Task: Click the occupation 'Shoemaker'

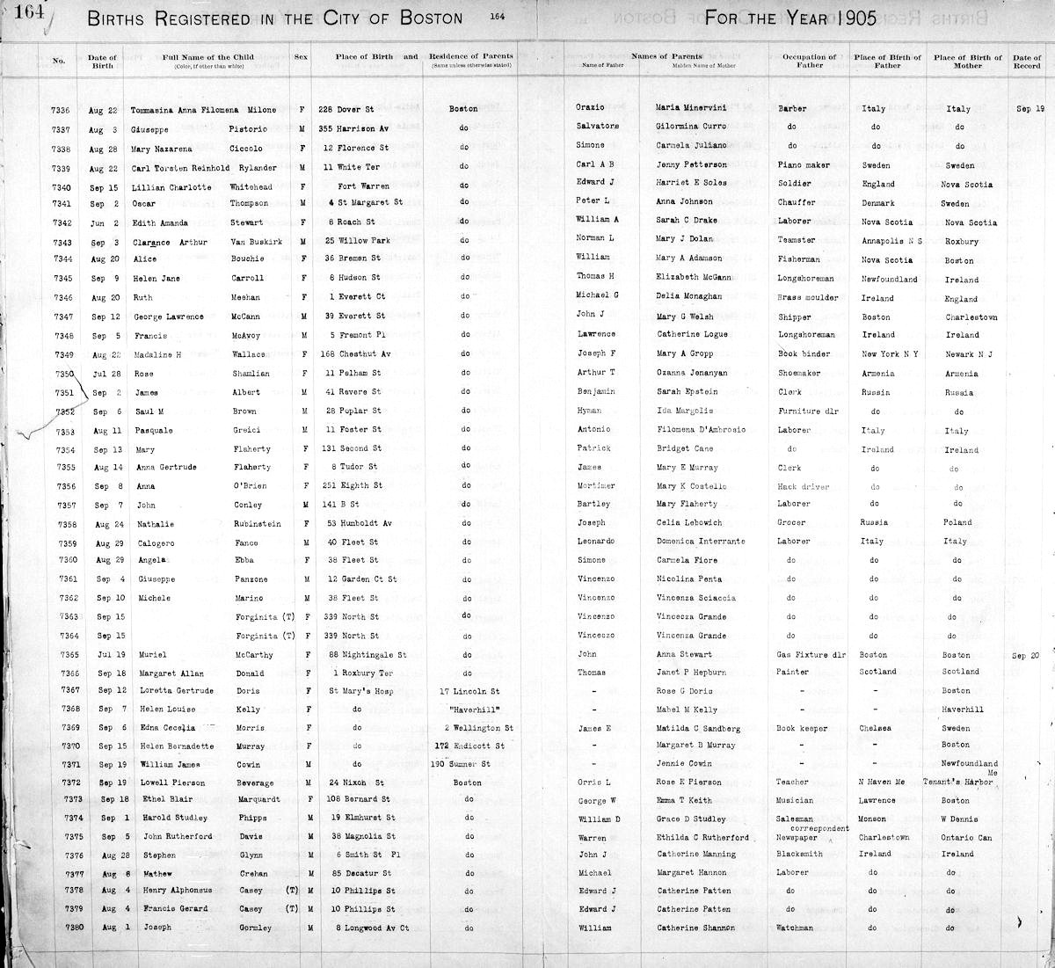Action: pos(799,373)
